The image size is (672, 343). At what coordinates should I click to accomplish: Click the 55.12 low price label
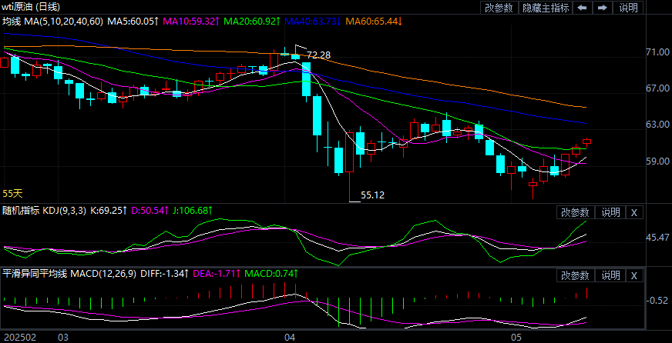(372, 195)
